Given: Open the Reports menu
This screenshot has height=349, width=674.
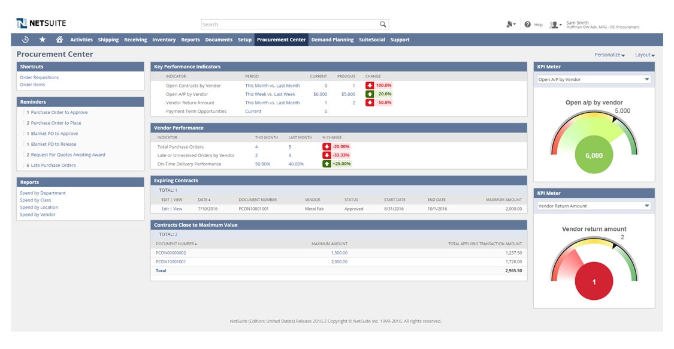Looking at the screenshot, I should pyautogui.click(x=191, y=40).
